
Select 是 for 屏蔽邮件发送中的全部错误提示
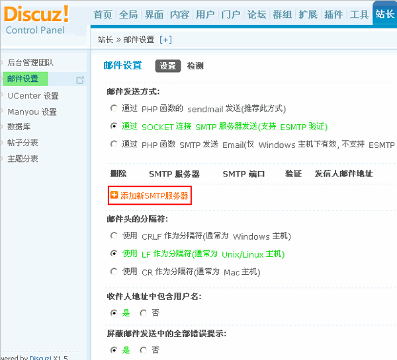coord(114,350)
